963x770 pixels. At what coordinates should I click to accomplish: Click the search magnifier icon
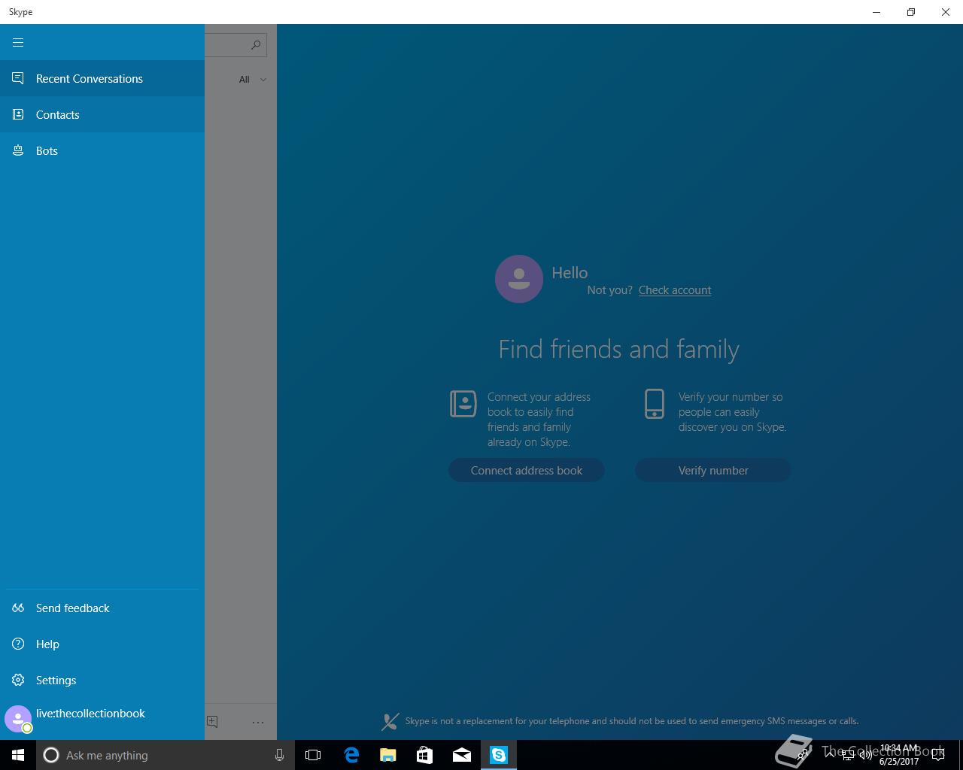(256, 45)
